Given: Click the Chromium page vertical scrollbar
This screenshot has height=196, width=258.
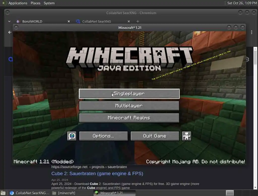Looking at the screenshot, I should (x=255, y=58).
